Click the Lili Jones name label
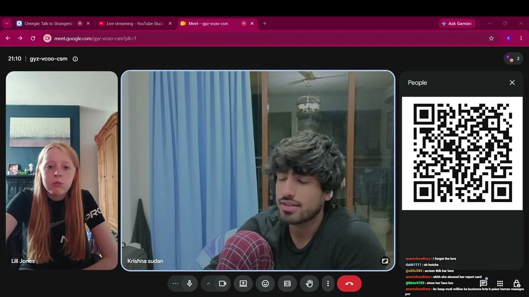 (23, 261)
